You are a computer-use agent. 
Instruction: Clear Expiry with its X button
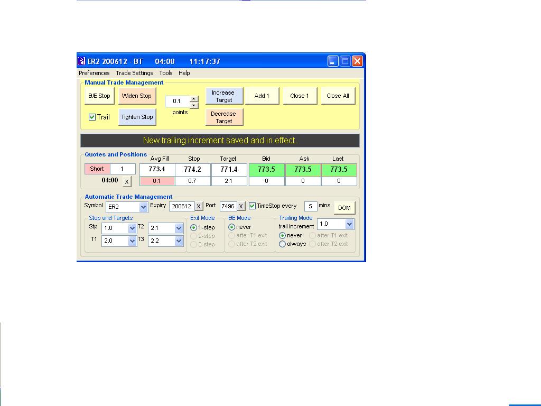tap(199, 206)
